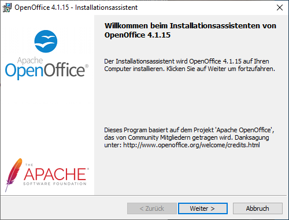This screenshot has width=289, height=220.
Task: Click the Community Mitgliedern getragen wird line
Action: click(x=180, y=137)
